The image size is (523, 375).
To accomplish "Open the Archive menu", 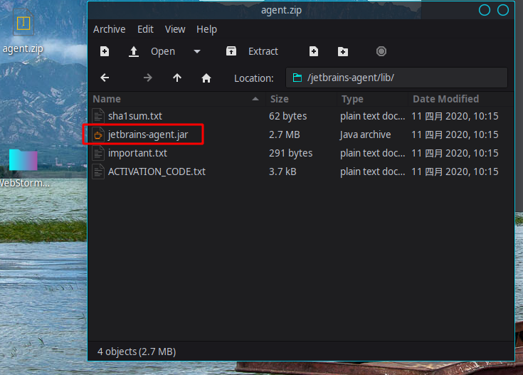I will click(x=110, y=29).
